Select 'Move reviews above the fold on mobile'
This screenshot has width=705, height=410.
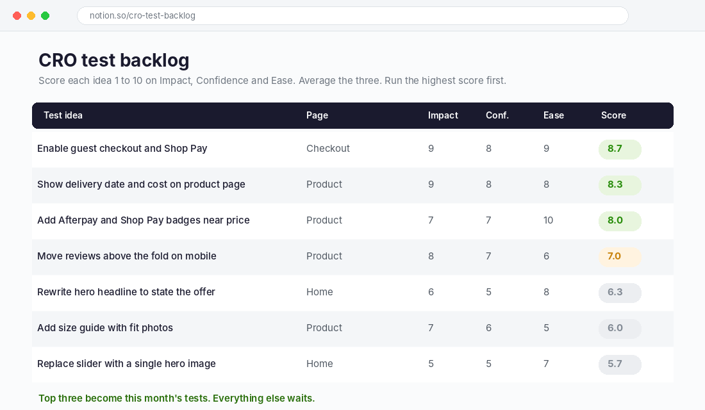[127, 256]
